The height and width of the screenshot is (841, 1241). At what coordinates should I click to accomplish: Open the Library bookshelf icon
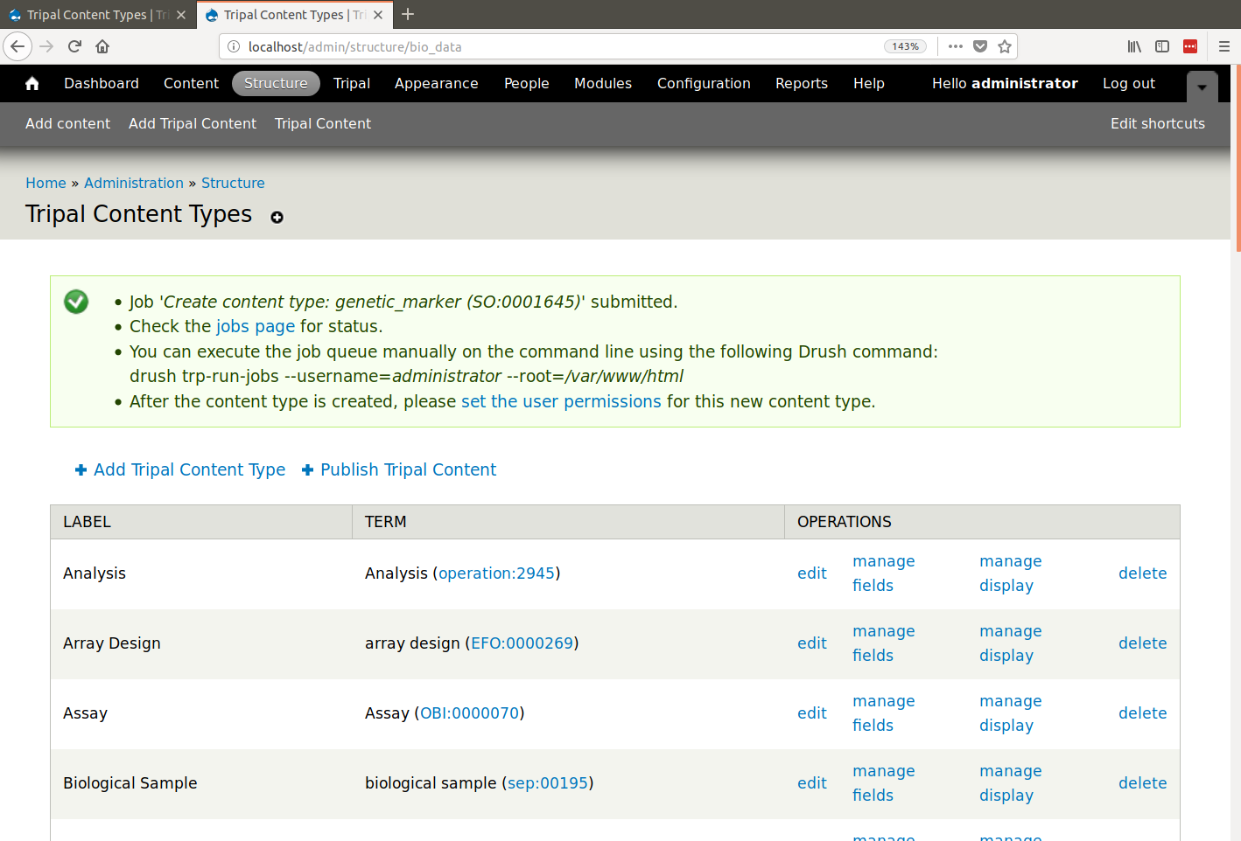pyautogui.click(x=1134, y=46)
